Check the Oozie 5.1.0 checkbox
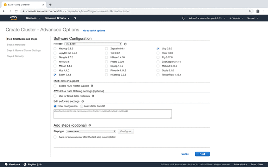The height and width of the screenshot is (167, 268). click(x=158, y=70)
